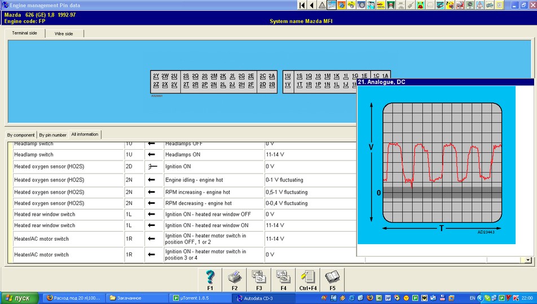537x304 pixels.
Task: Click the Ctrl+F4 document button
Action: click(308, 280)
